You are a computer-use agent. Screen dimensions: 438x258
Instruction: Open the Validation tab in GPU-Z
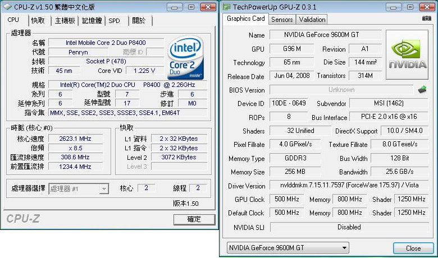312,20
